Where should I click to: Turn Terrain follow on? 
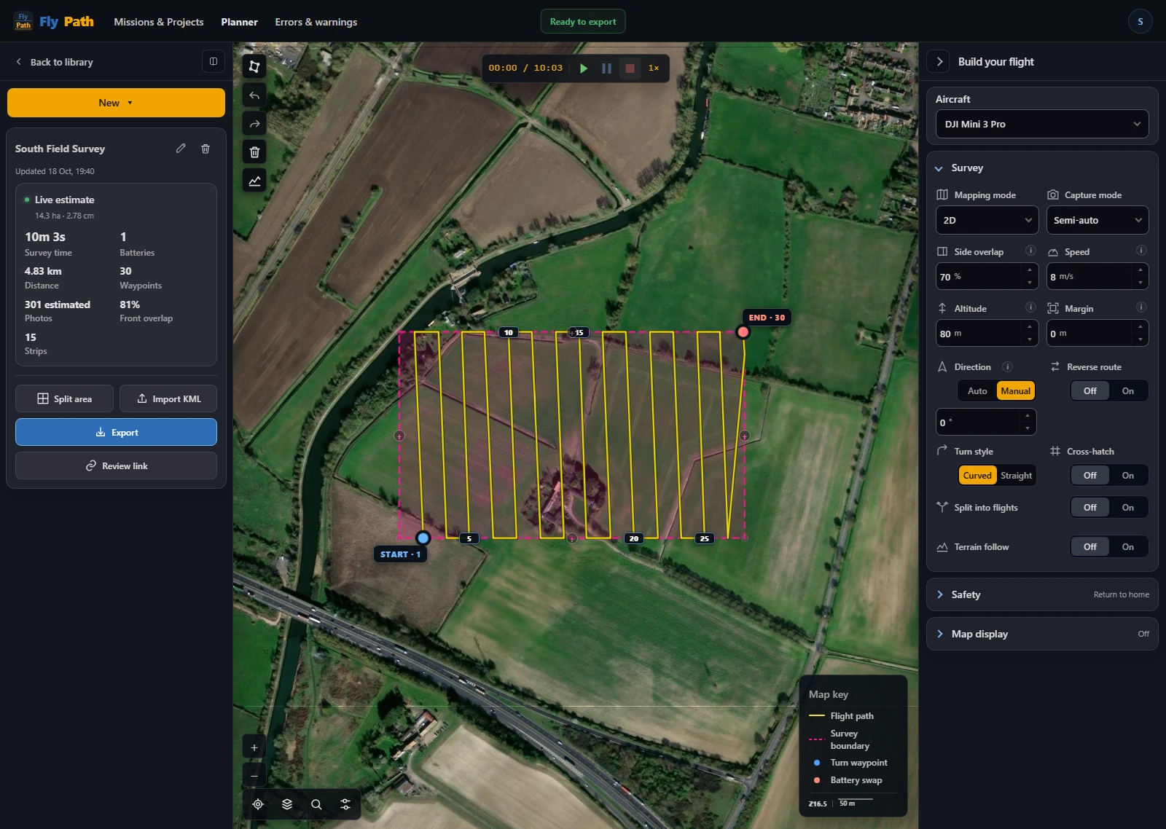pyautogui.click(x=1128, y=547)
